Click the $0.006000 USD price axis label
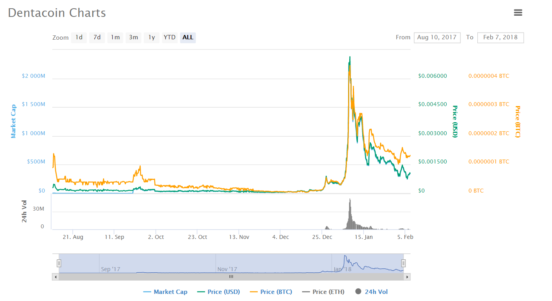 coord(433,76)
